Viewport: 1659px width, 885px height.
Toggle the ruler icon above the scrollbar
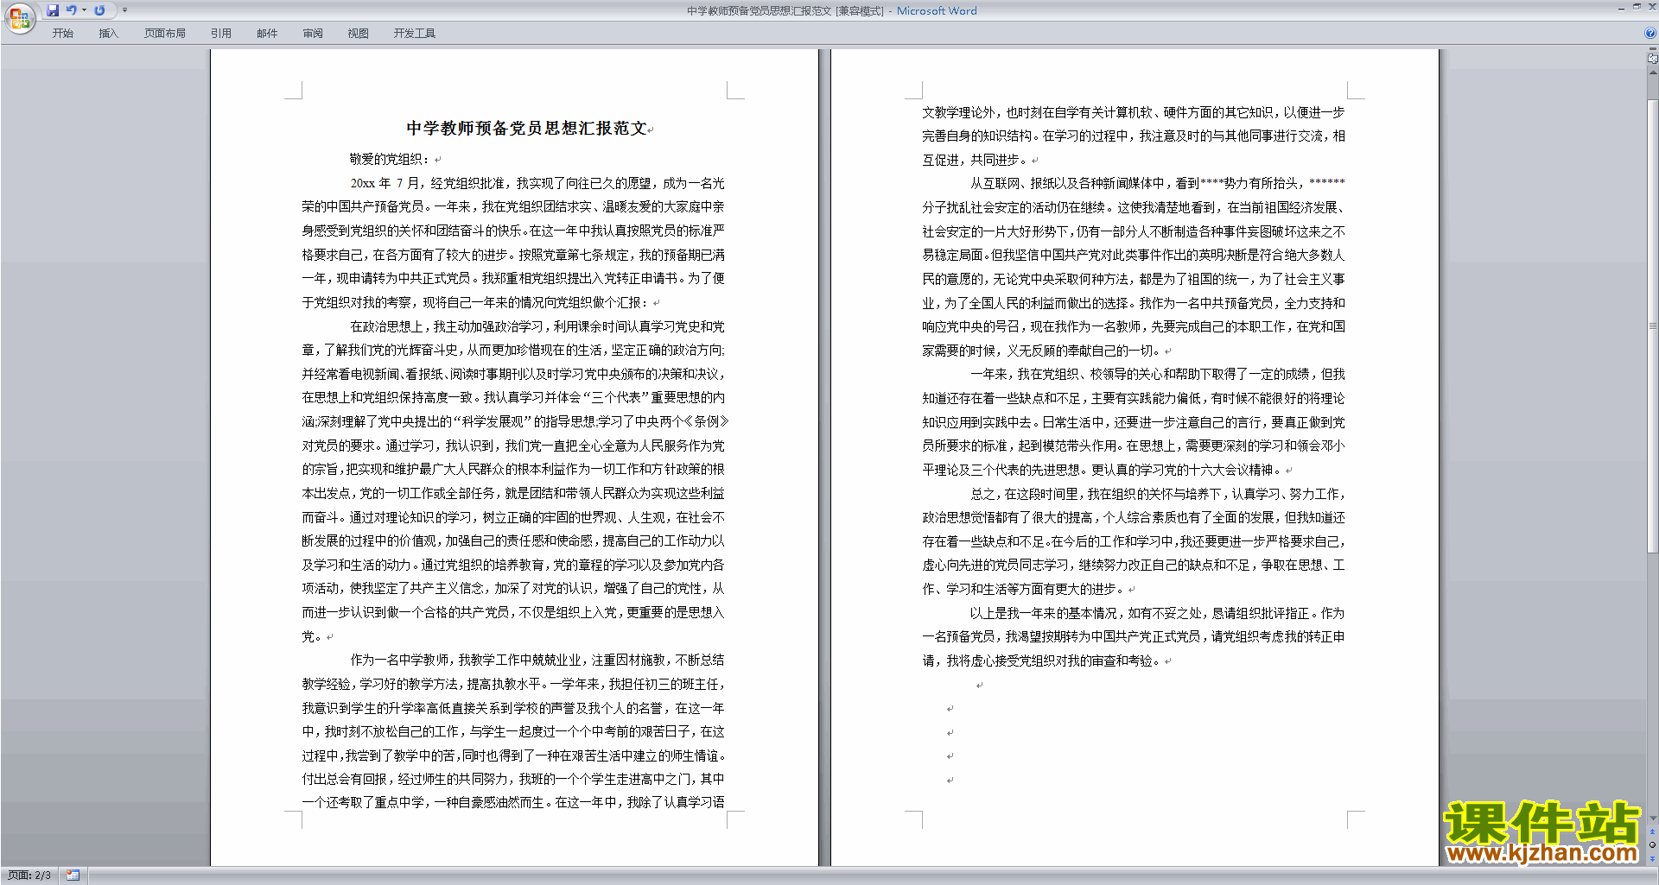(x=1653, y=59)
